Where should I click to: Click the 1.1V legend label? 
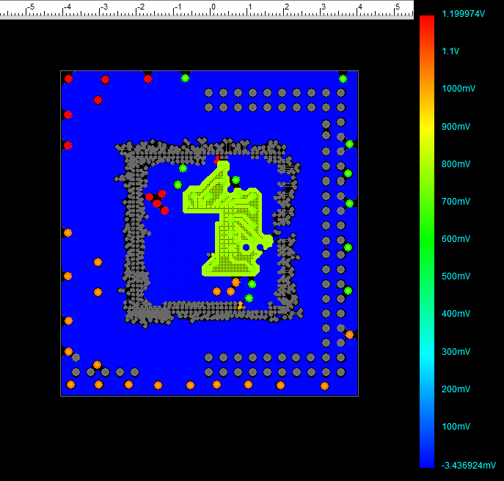450,51
